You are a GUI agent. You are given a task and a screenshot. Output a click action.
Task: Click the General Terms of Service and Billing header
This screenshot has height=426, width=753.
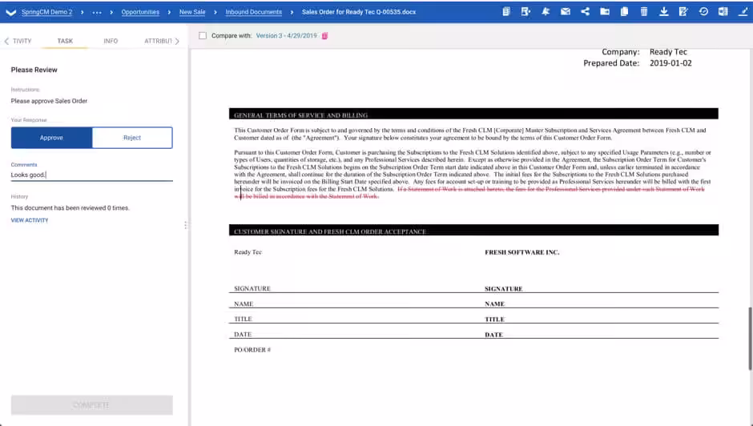coord(473,114)
